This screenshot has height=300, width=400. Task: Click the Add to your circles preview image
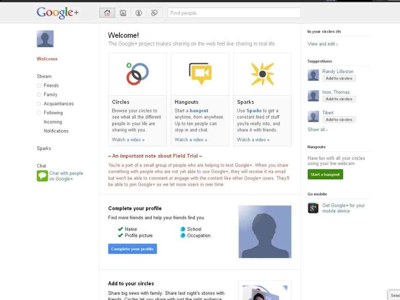click(x=265, y=291)
